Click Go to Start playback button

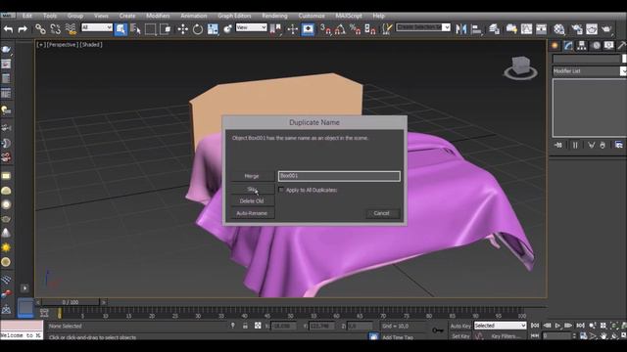click(535, 326)
